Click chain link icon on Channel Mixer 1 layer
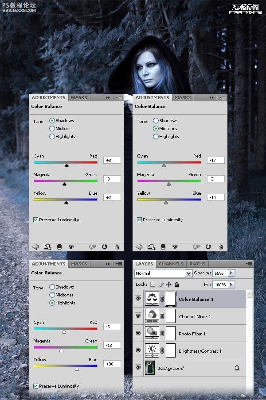This screenshot has width=266, height=400. coord(162,316)
